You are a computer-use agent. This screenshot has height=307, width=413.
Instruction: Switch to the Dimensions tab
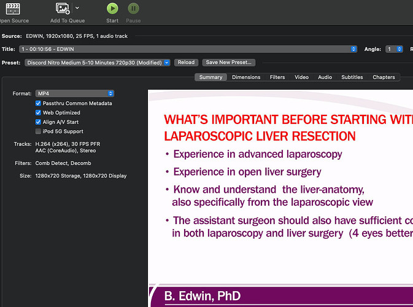pos(246,77)
